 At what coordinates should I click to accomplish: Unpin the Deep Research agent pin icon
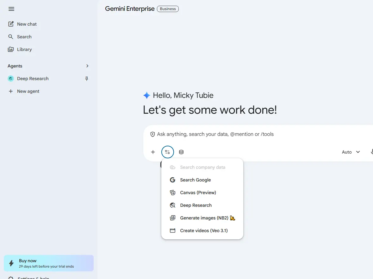coord(87,79)
